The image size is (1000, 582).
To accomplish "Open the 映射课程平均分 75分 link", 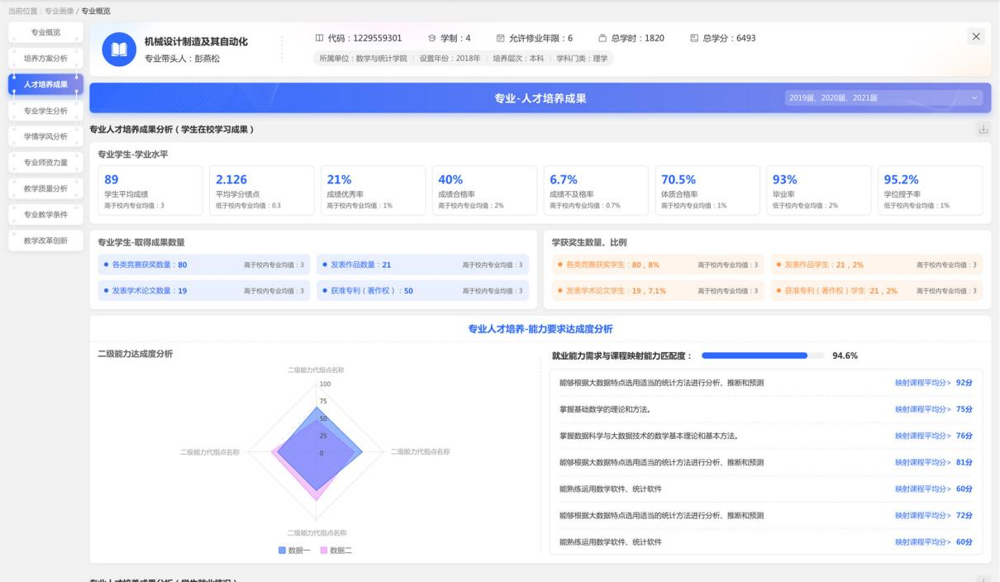I will [933, 409].
